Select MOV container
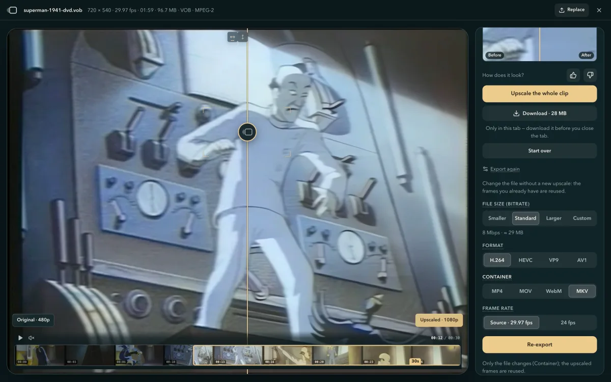611x382 pixels. click(x=525, y=291)
